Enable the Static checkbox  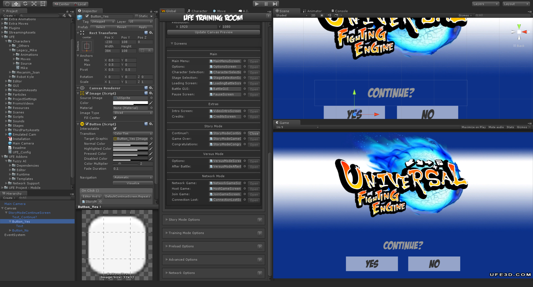(136, 16)
